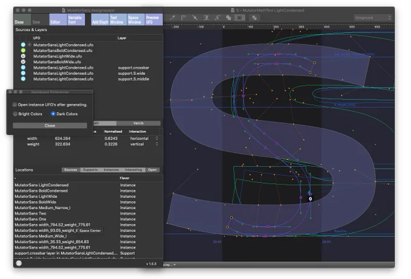Click the Open button next to location tabs
This screenshot has height=279, width=411.
coord(152,170)
